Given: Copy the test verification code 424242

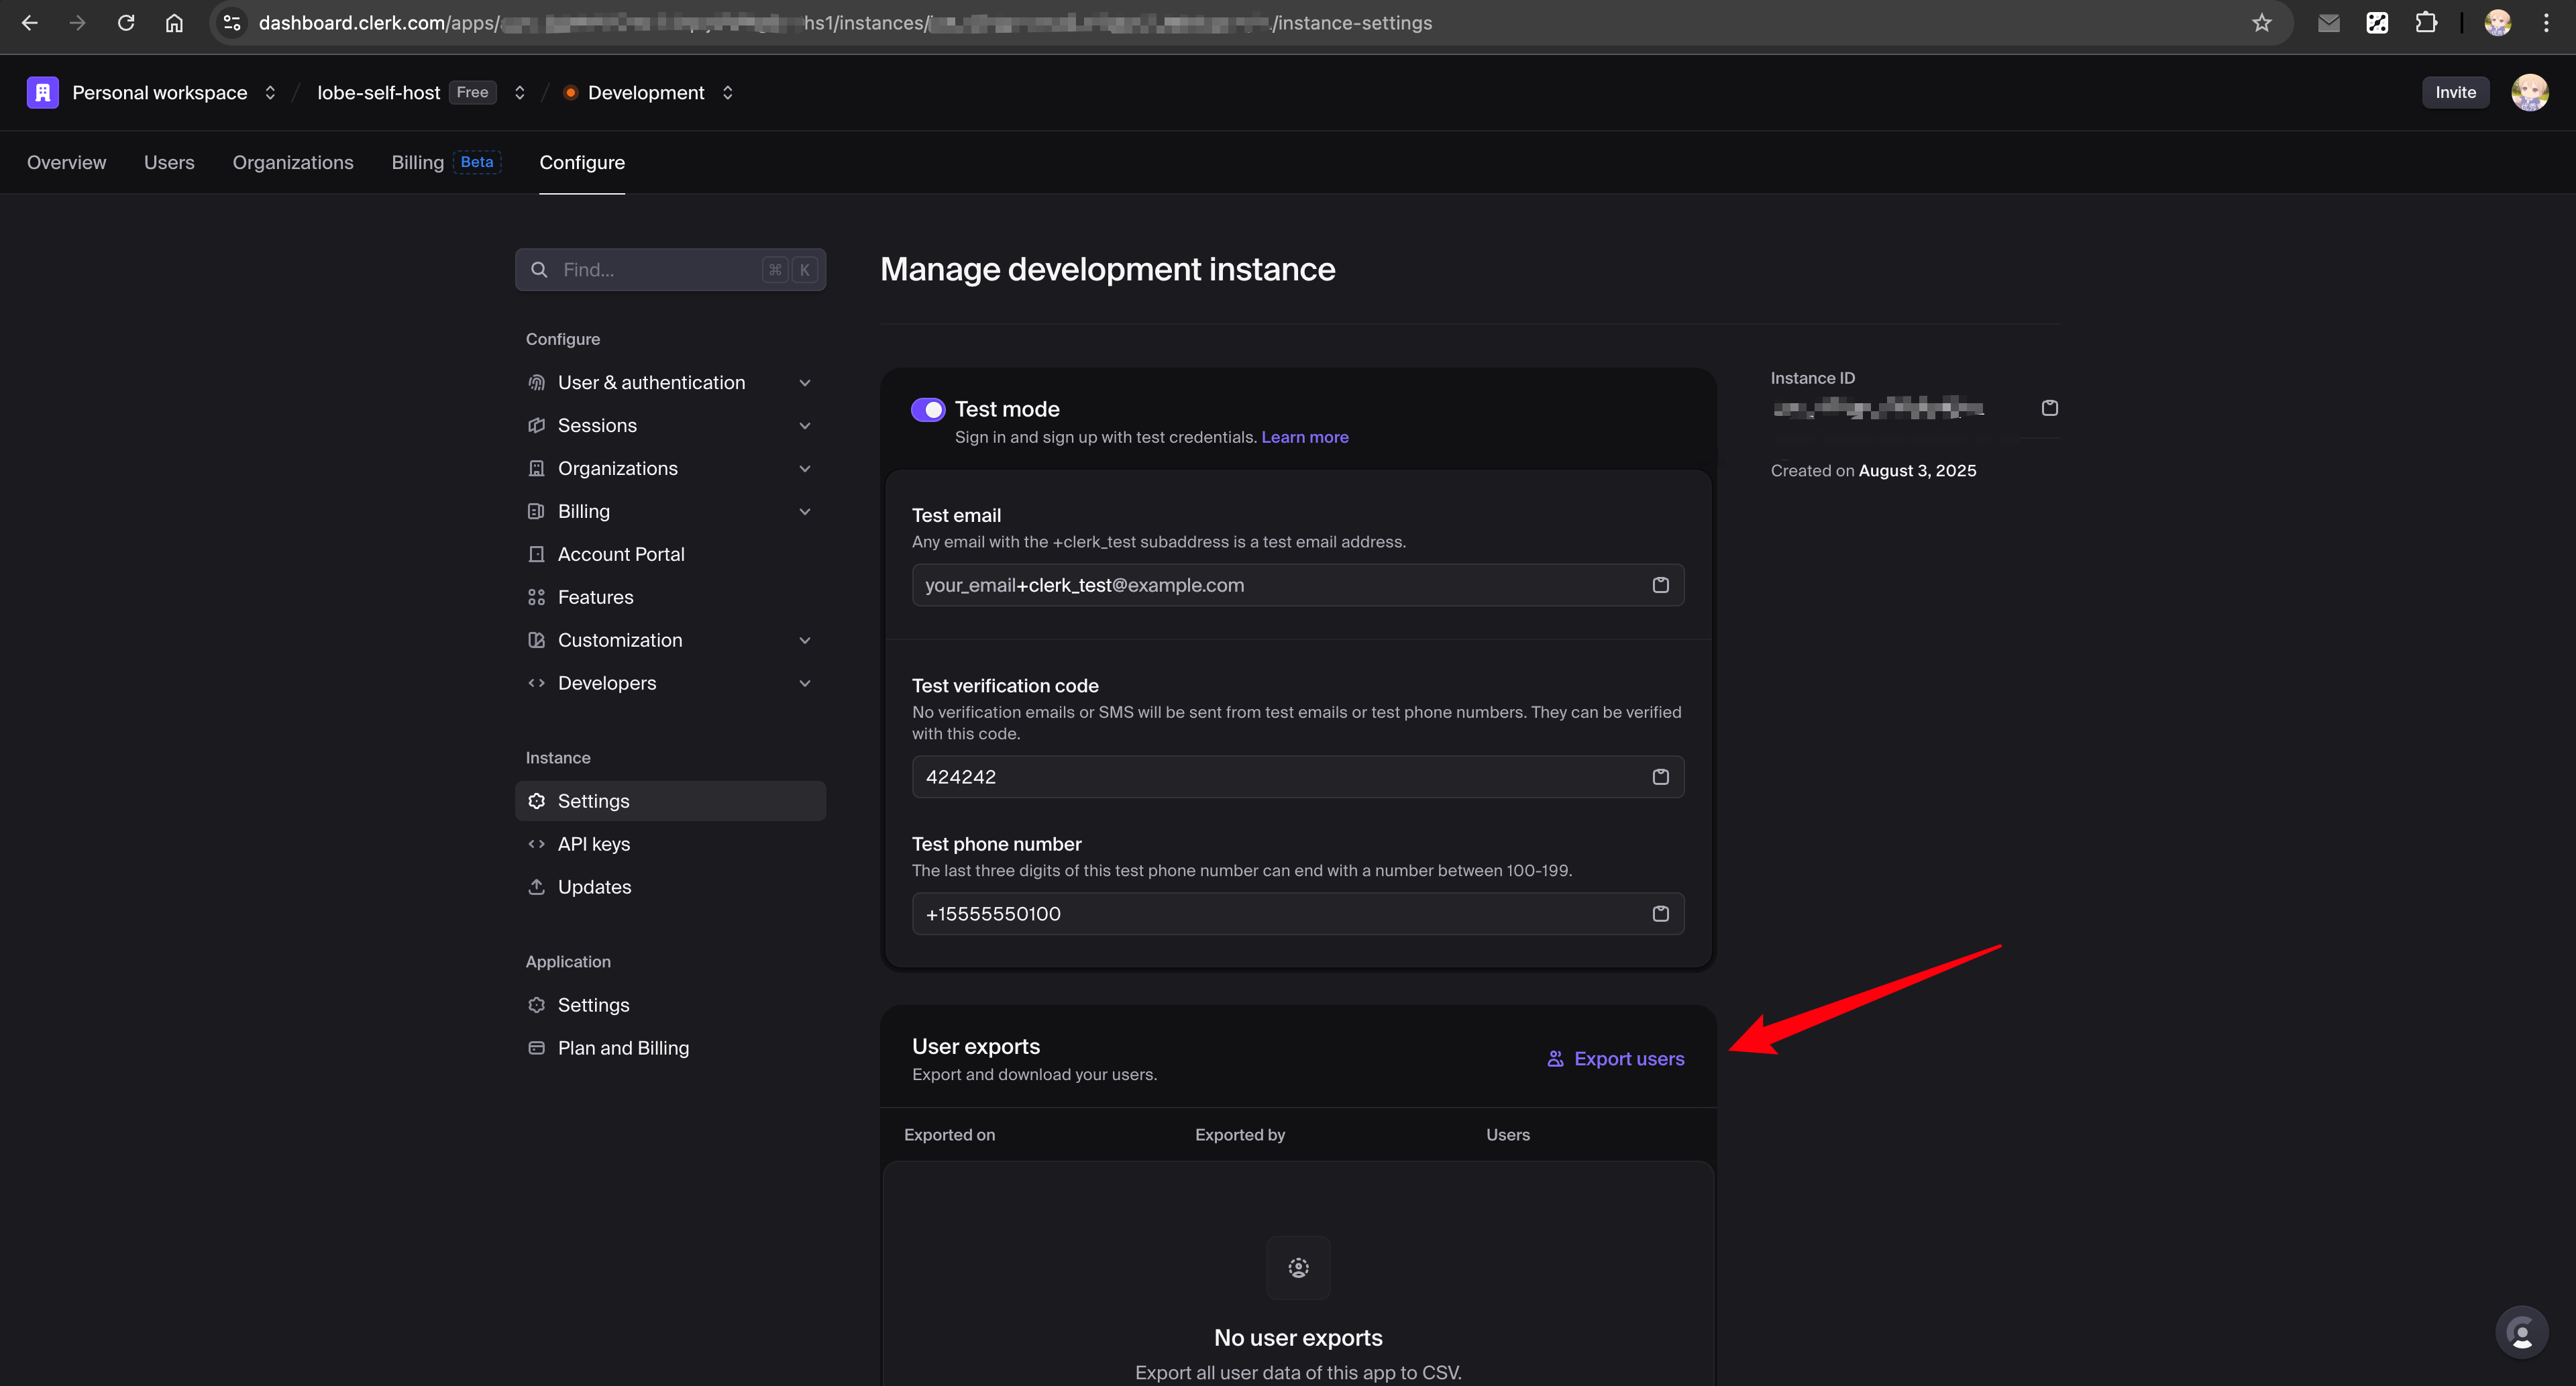Looking at the screenshot, I should tap(1661, 776).
